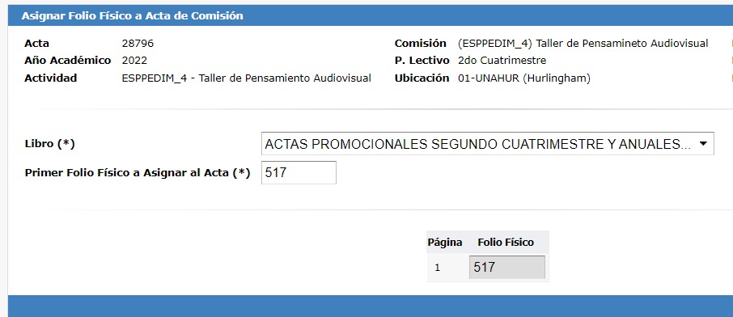733x317 pixels.
Task: Click the Ubicación label
Action: click(x=422, y=78)
